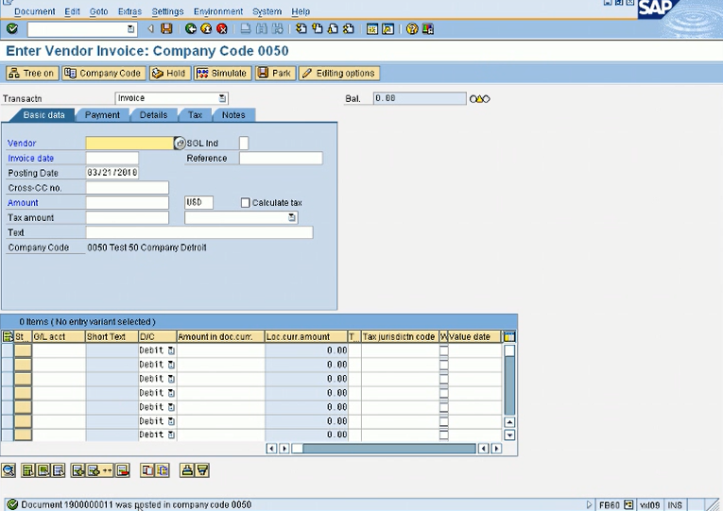This screenshot has height=511, width=723.
Task: Open the Extras menu
Action: pos(129,11)
